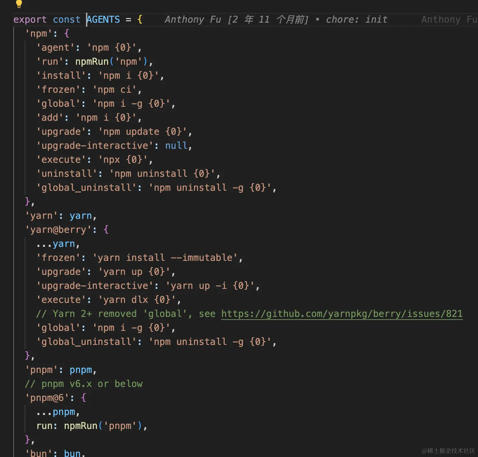
Task: Click the 'agent': 'npm {0}' line
Action: pyautogui.click(x=89, y=48)
